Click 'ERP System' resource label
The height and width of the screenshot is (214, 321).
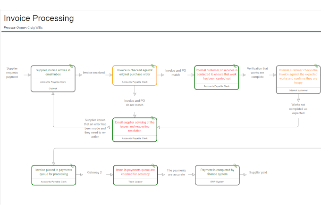217,181
